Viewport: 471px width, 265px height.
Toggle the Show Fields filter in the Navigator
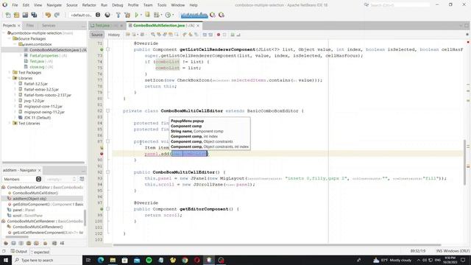[13, 243]
